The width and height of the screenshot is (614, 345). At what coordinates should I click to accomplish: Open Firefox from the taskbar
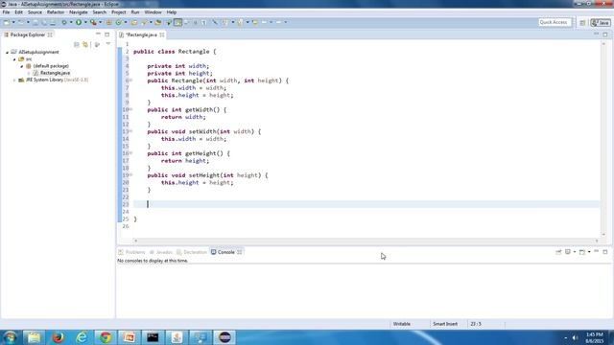pos(58,337)
